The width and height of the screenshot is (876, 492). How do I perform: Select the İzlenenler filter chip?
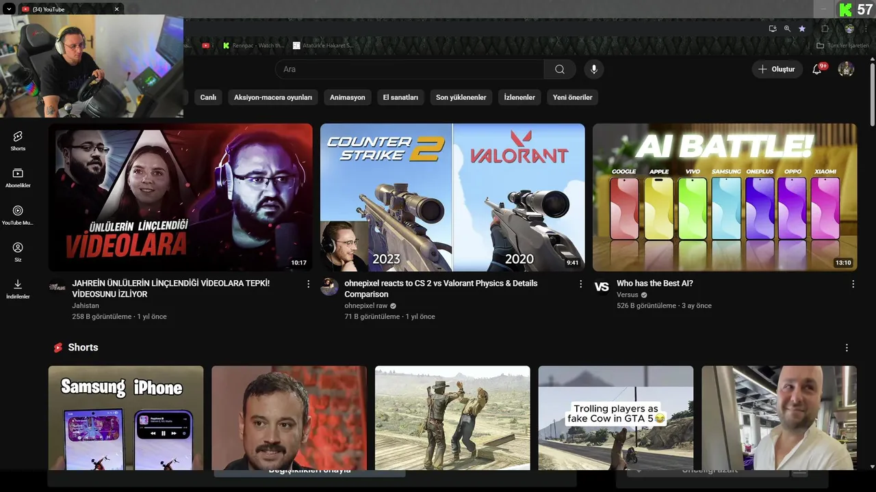519,97
